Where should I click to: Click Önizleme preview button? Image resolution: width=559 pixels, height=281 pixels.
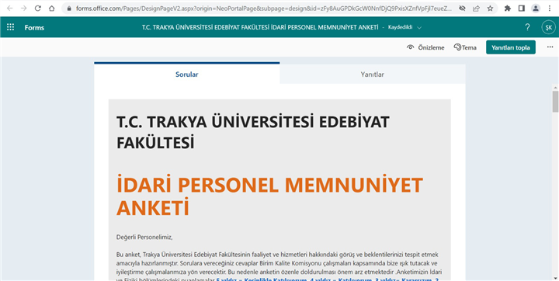tap(425, 47)
